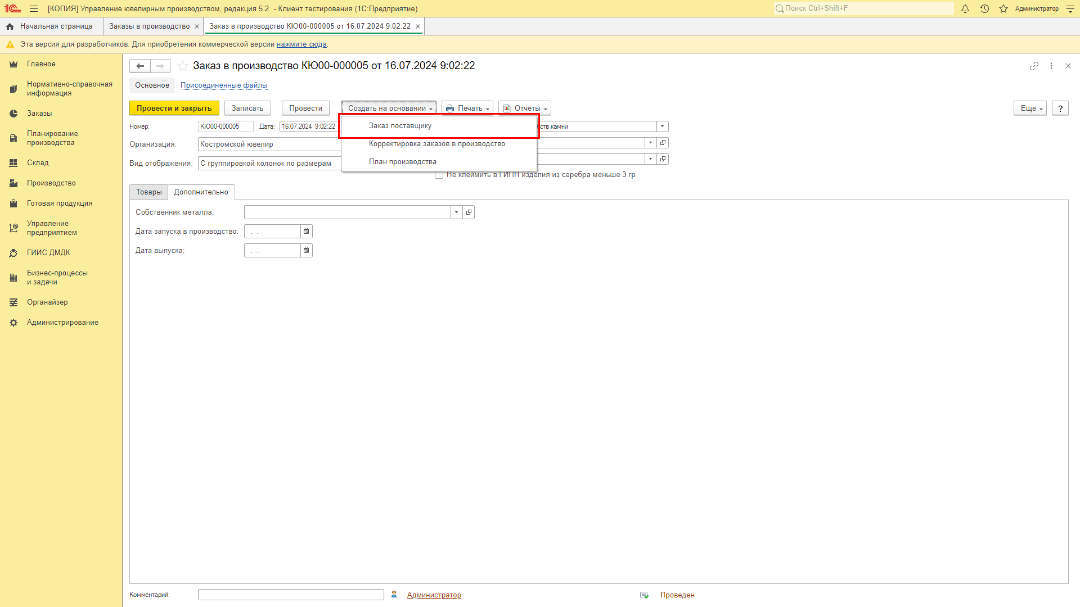
Task: Open Присоединенные файлы link
Action: [x=224, y=85]
